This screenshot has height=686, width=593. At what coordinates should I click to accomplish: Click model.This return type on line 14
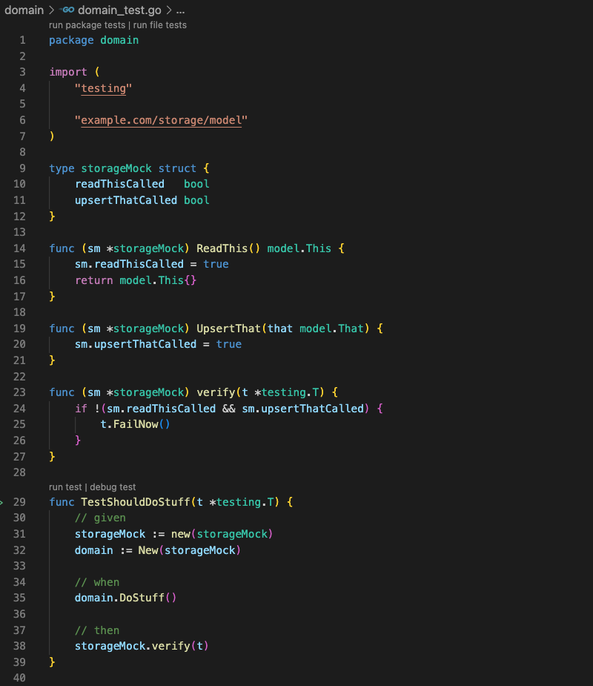coord(301,248)
